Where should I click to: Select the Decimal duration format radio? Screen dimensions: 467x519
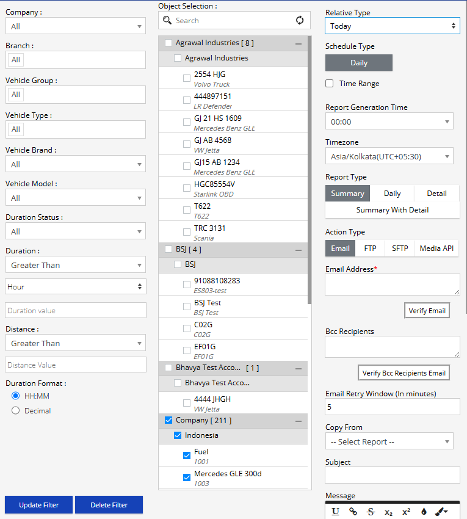point(15,410)
